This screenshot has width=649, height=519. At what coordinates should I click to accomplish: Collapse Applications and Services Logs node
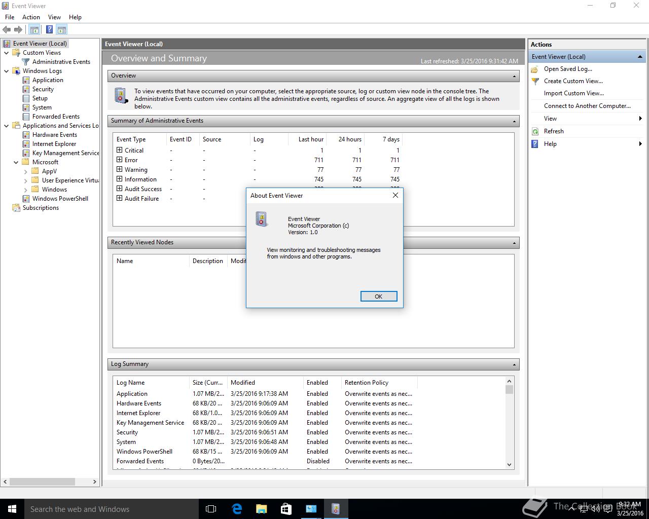[6, 126]
